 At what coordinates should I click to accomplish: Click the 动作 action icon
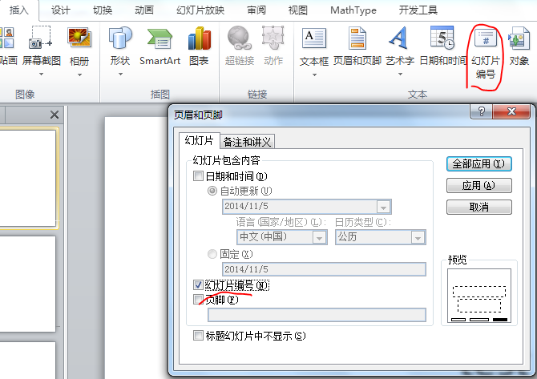pos(273,38)
